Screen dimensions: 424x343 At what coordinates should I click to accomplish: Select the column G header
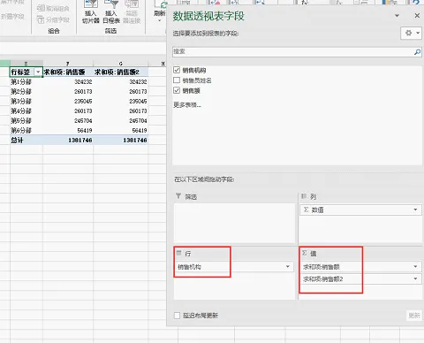click(x=121, y=64)
